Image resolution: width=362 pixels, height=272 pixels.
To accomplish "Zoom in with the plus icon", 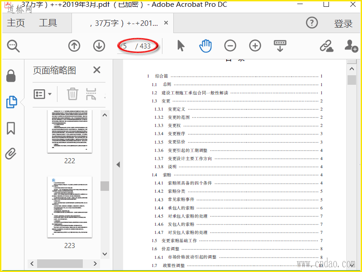I will click(255, 46).
